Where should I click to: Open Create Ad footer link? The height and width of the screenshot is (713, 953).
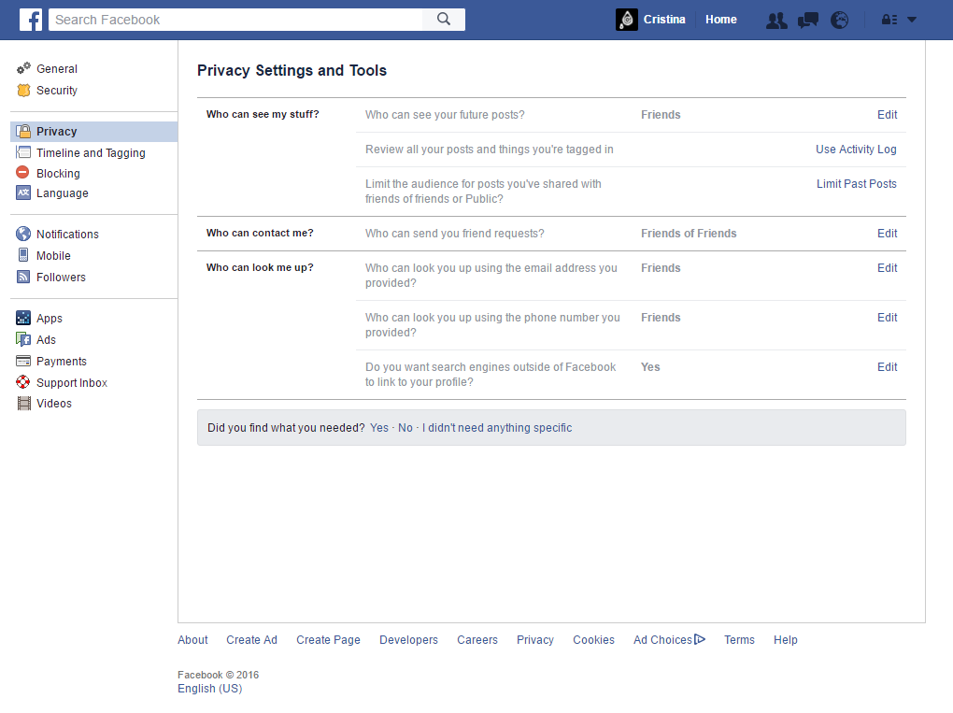(x=251, y=639)
